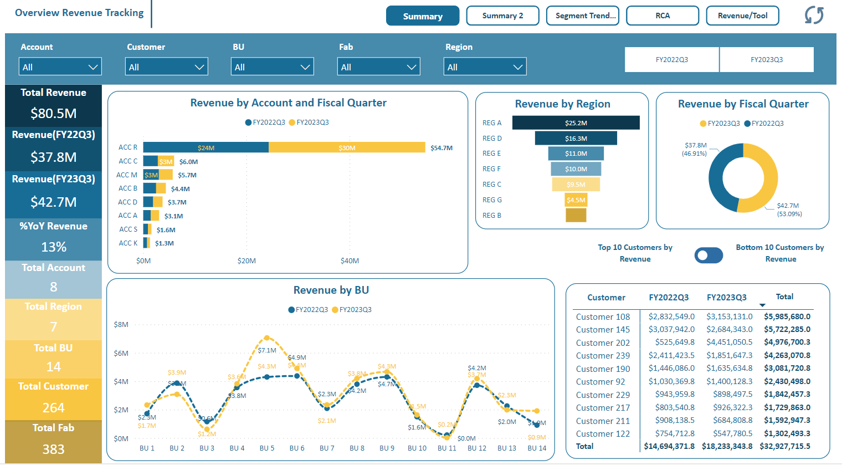
Task: Switch to the RCA tab
Action: (x=663, y=16)
